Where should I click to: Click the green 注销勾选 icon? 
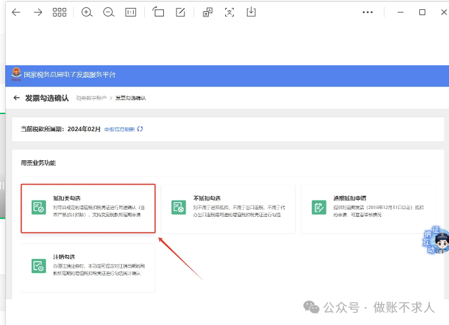[x=39, y=266]
